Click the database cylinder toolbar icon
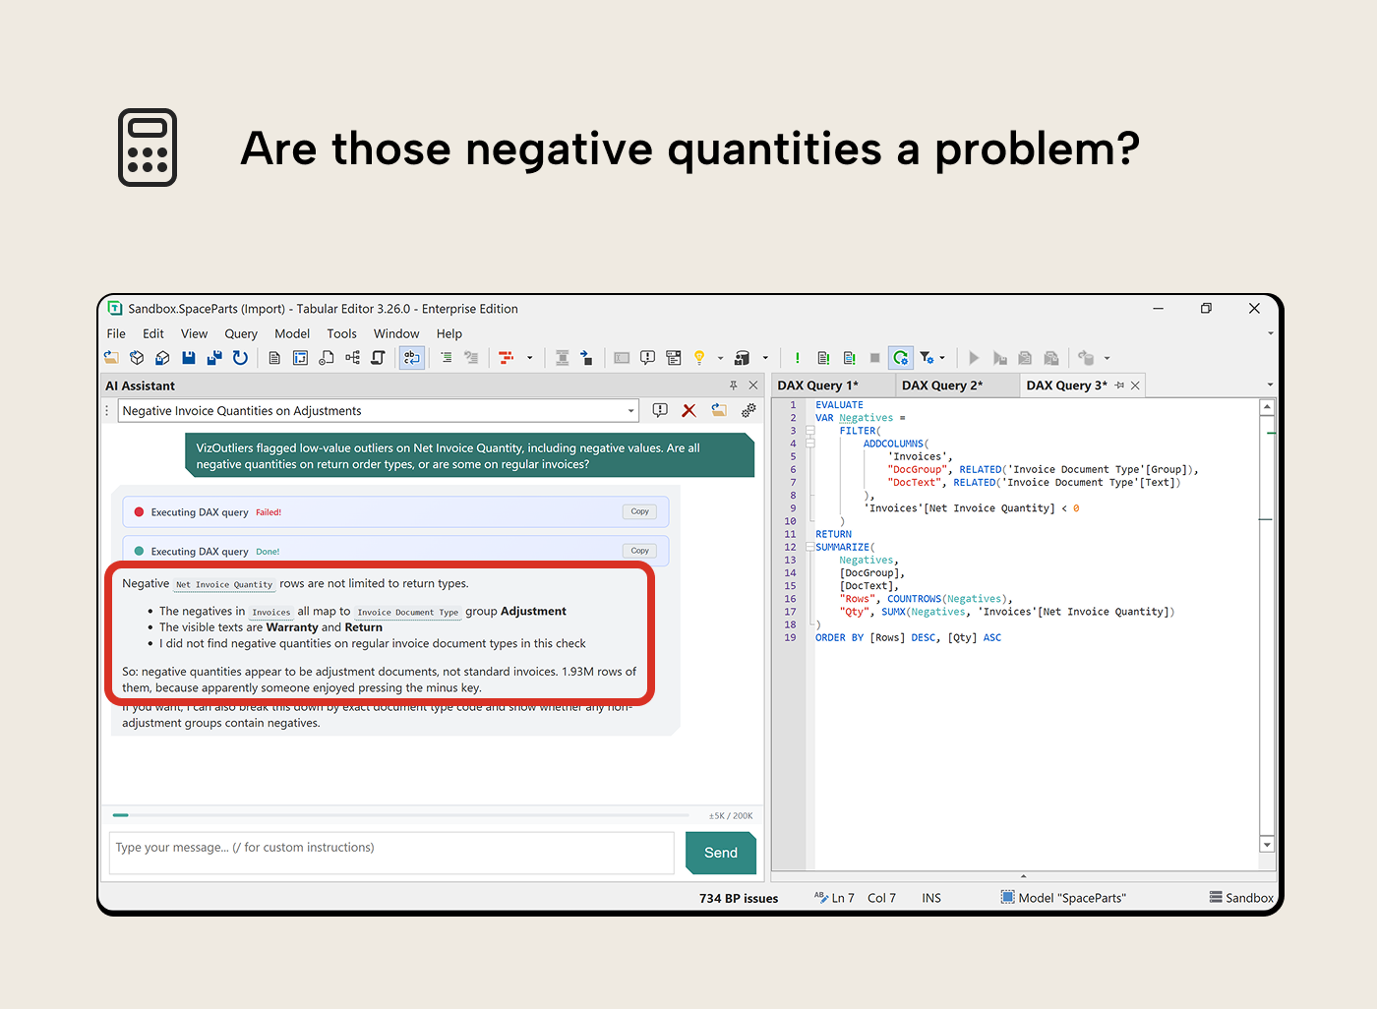The height and width of the screenshot is (1009, 1377). point(743,358)
